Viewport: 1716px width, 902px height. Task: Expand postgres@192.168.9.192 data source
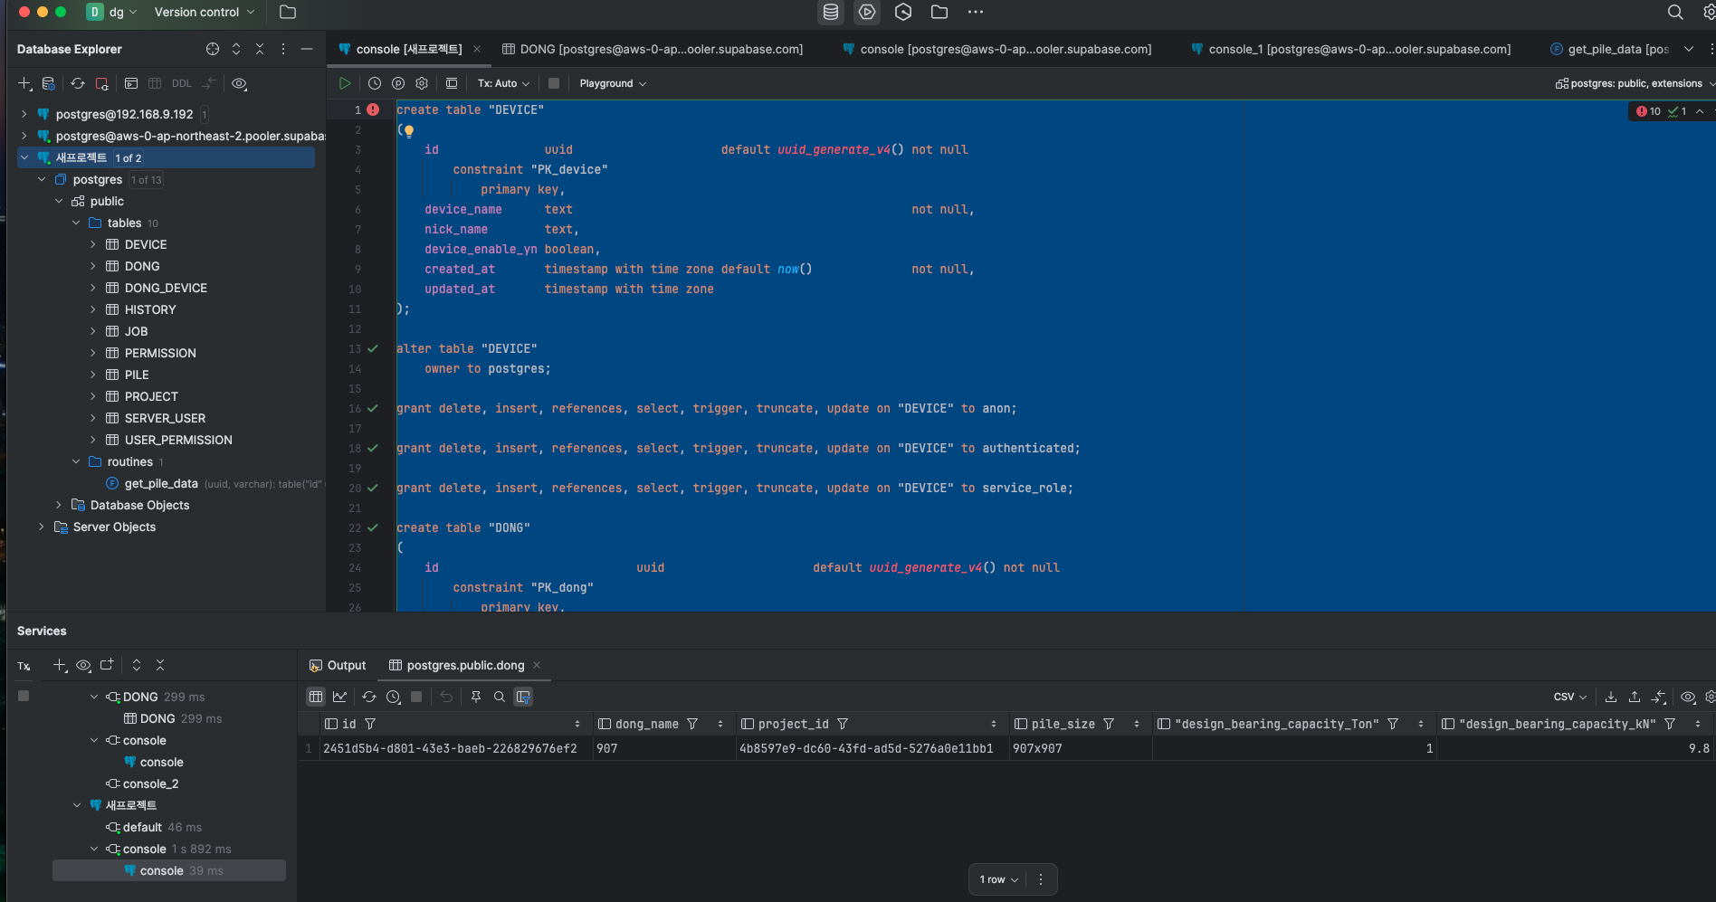coord(24,114)
